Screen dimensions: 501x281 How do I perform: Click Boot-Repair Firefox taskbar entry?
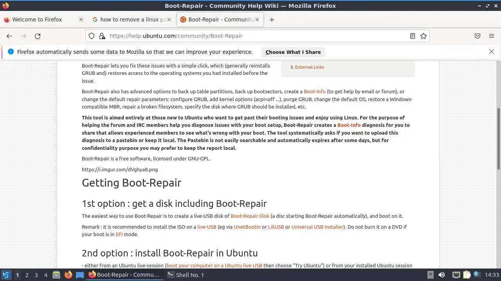point(124,275)
